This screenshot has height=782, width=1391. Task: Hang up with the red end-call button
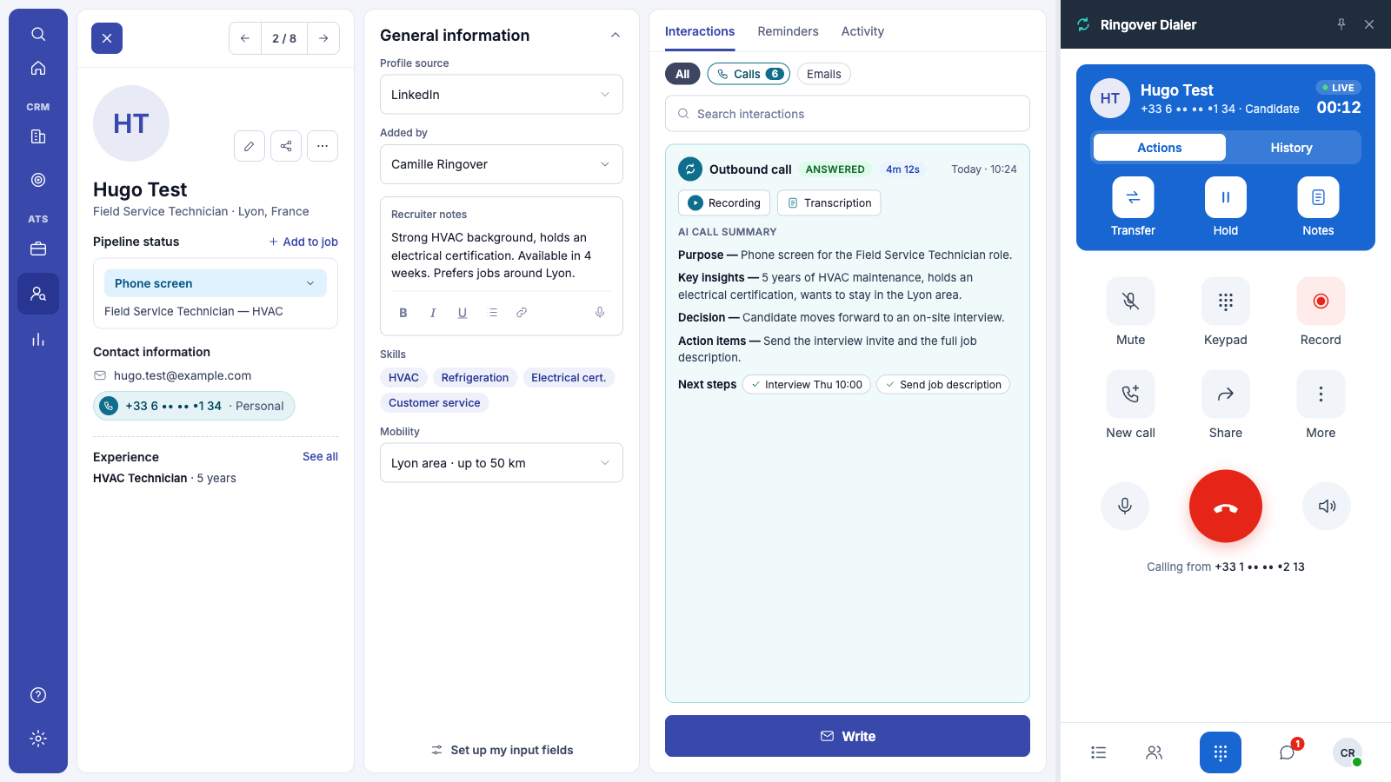pyautogui.click(x=1225, y=507)
